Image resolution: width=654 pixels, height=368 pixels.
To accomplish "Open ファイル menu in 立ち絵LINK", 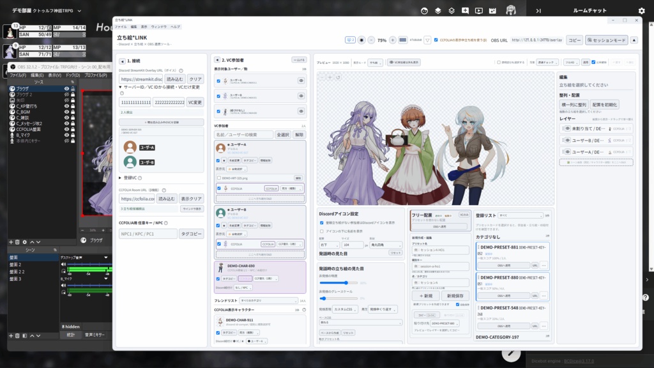I will coord(121,27).
